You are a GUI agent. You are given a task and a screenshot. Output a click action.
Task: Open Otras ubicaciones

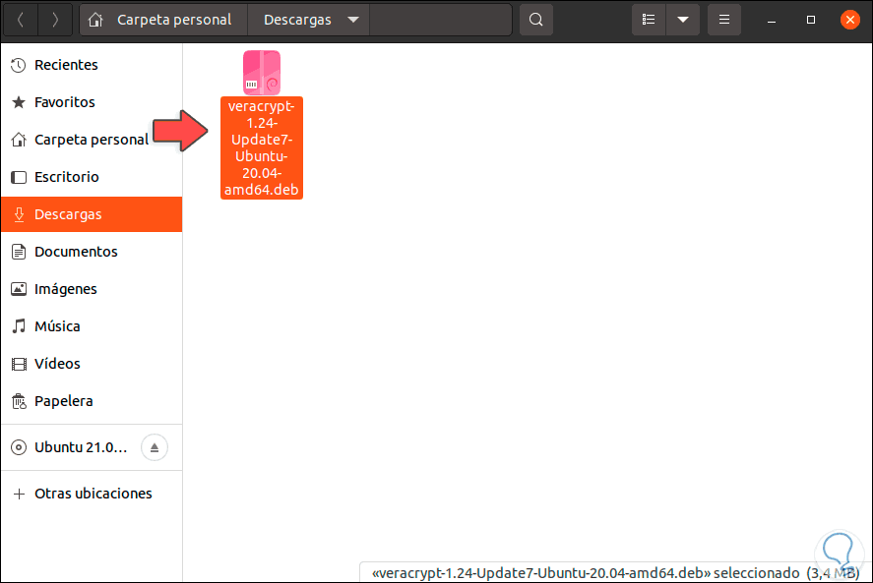94,493
